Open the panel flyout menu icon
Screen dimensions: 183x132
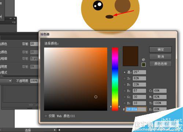pos(14,22)
